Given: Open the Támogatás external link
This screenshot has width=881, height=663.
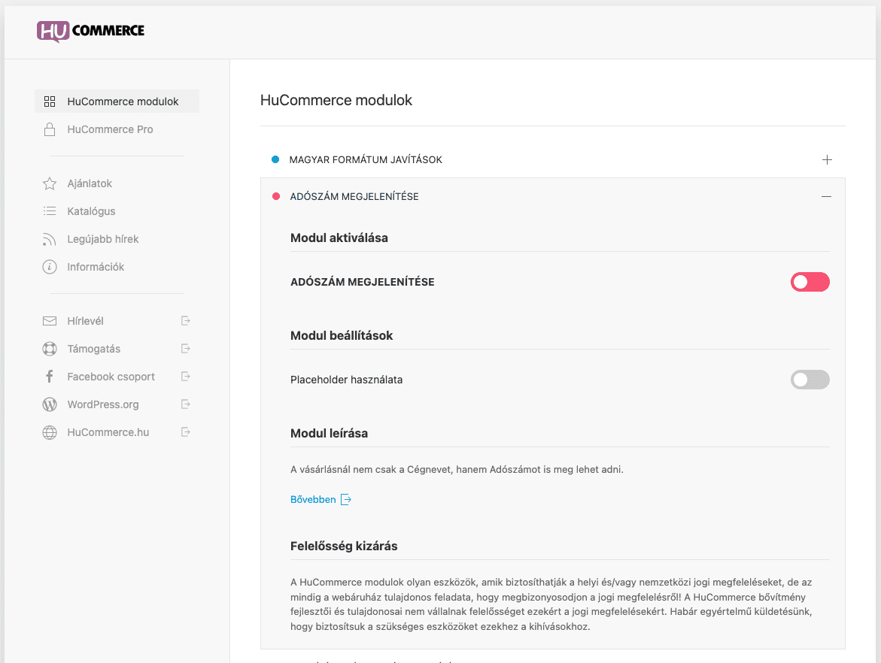Looking at the screenshot, I should point(117,349).
